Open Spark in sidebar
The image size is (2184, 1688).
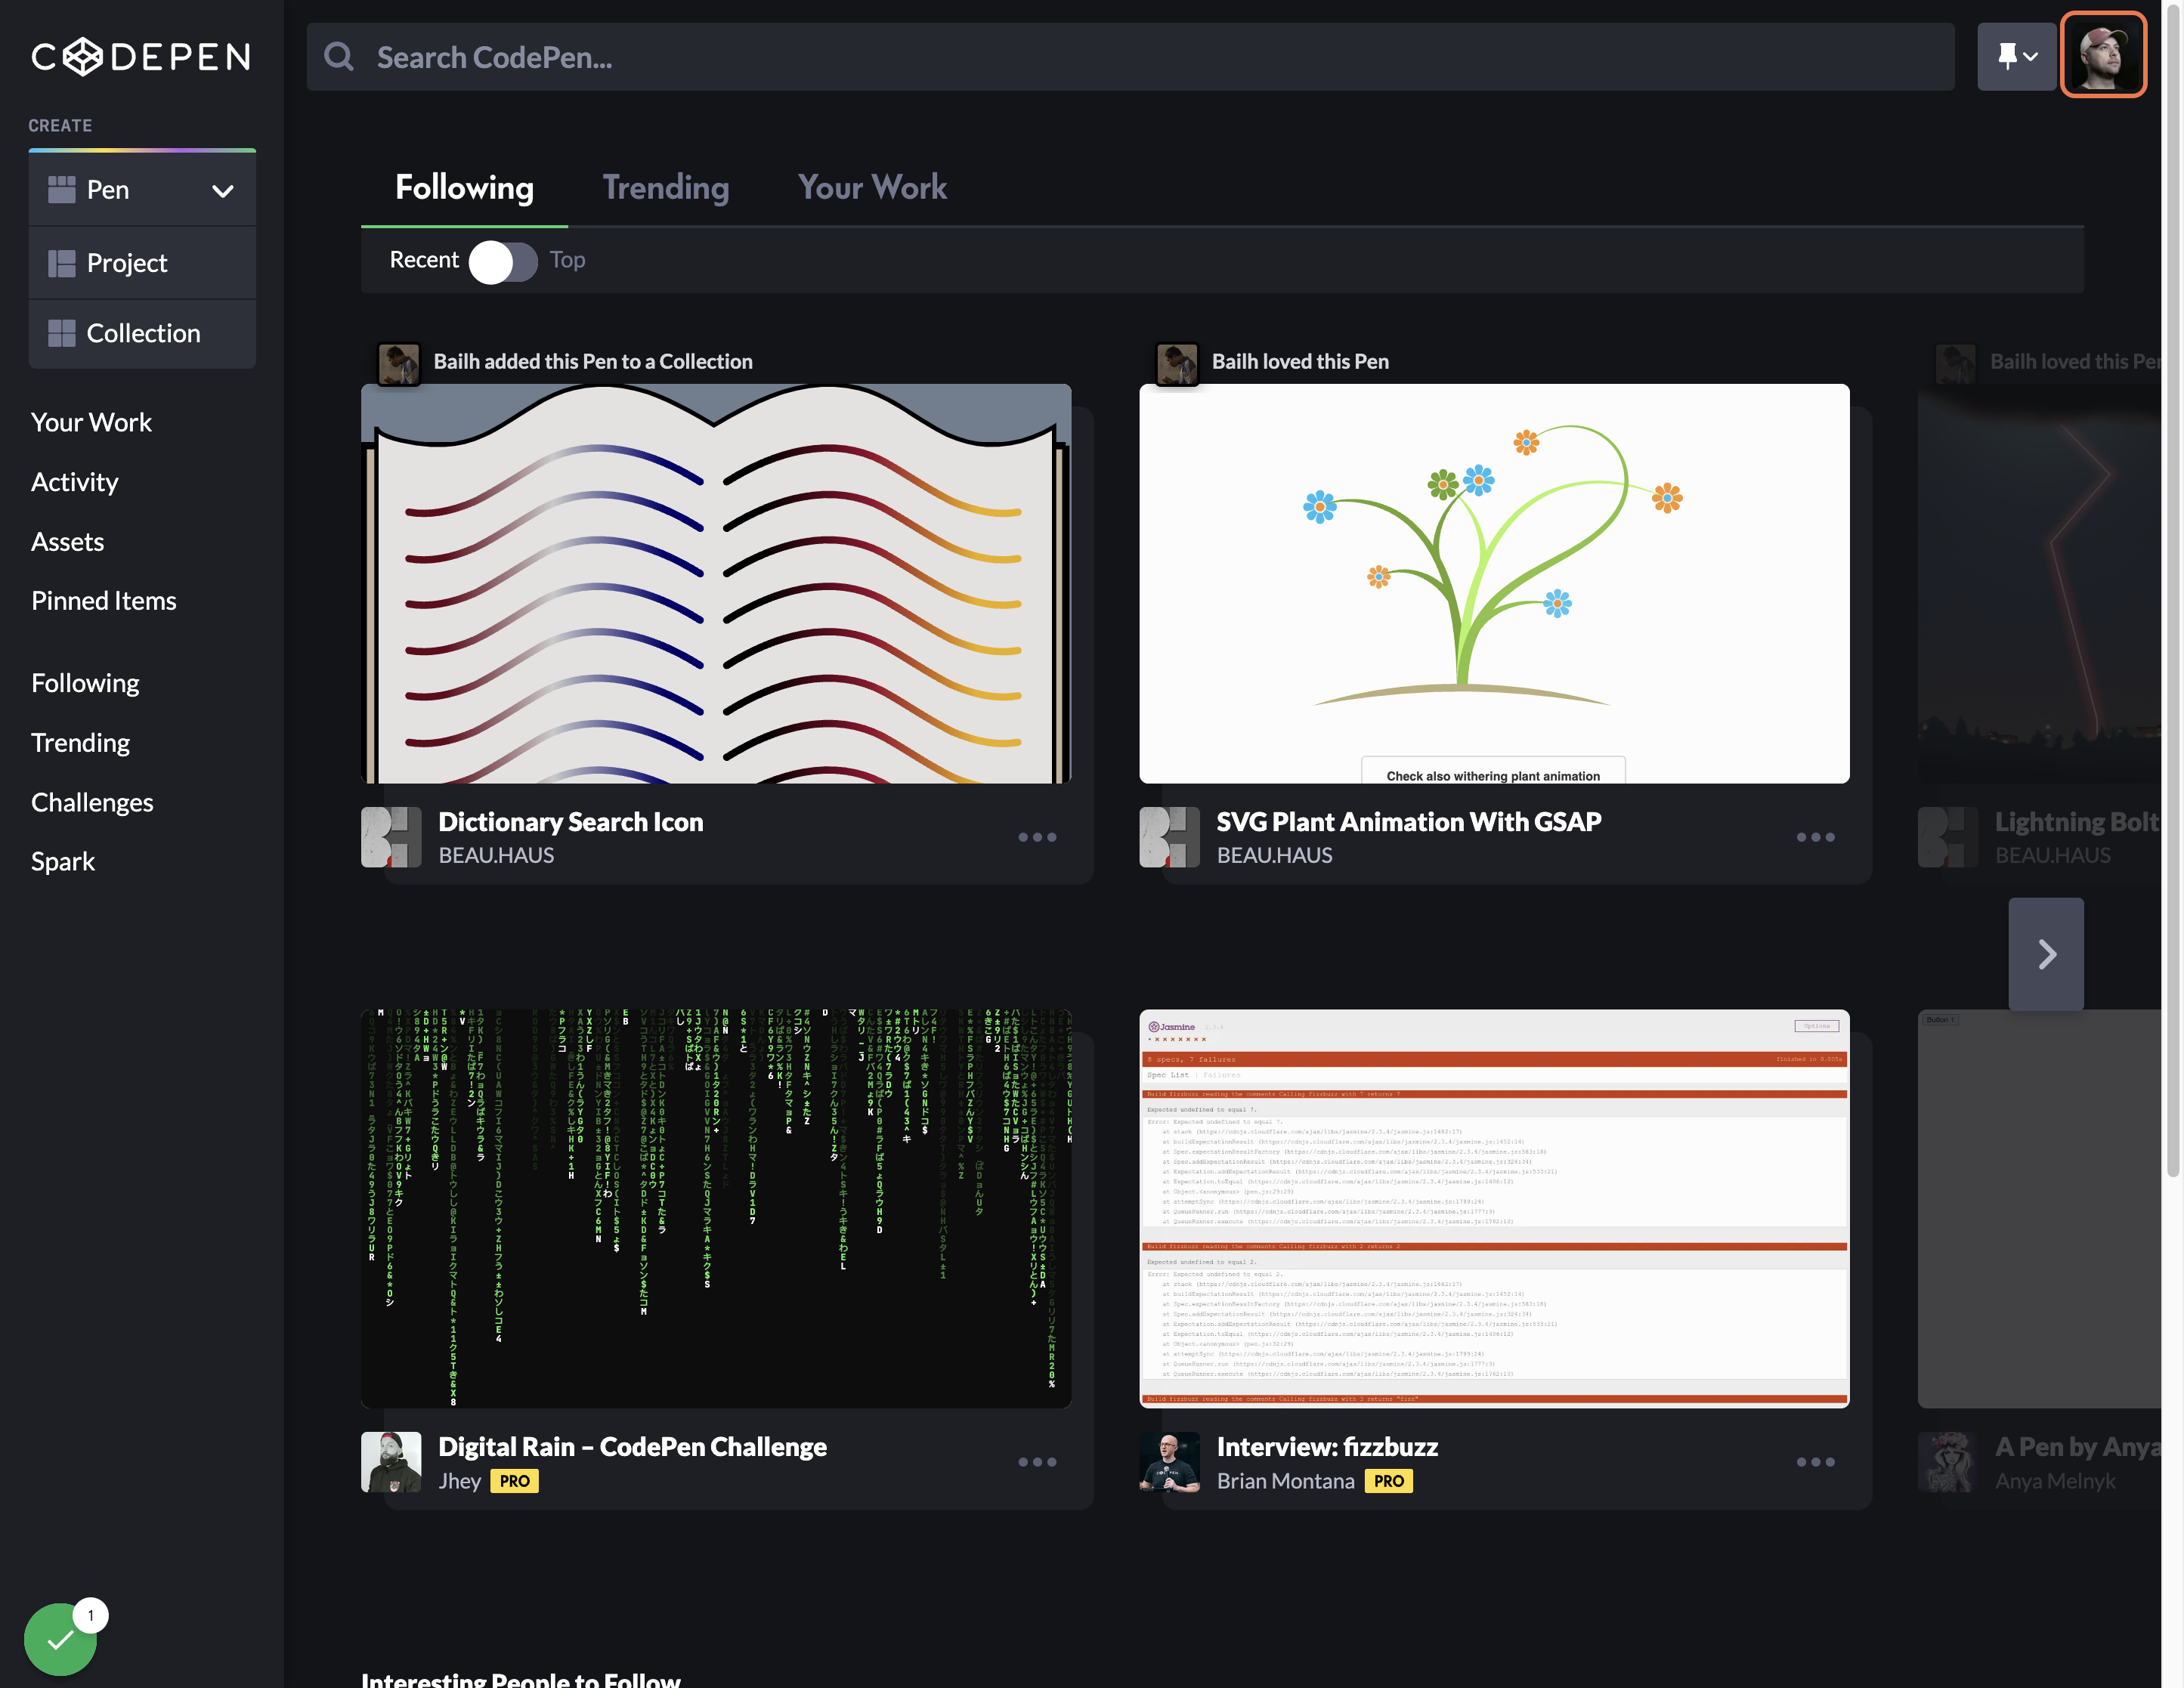[x=62, y=862]
